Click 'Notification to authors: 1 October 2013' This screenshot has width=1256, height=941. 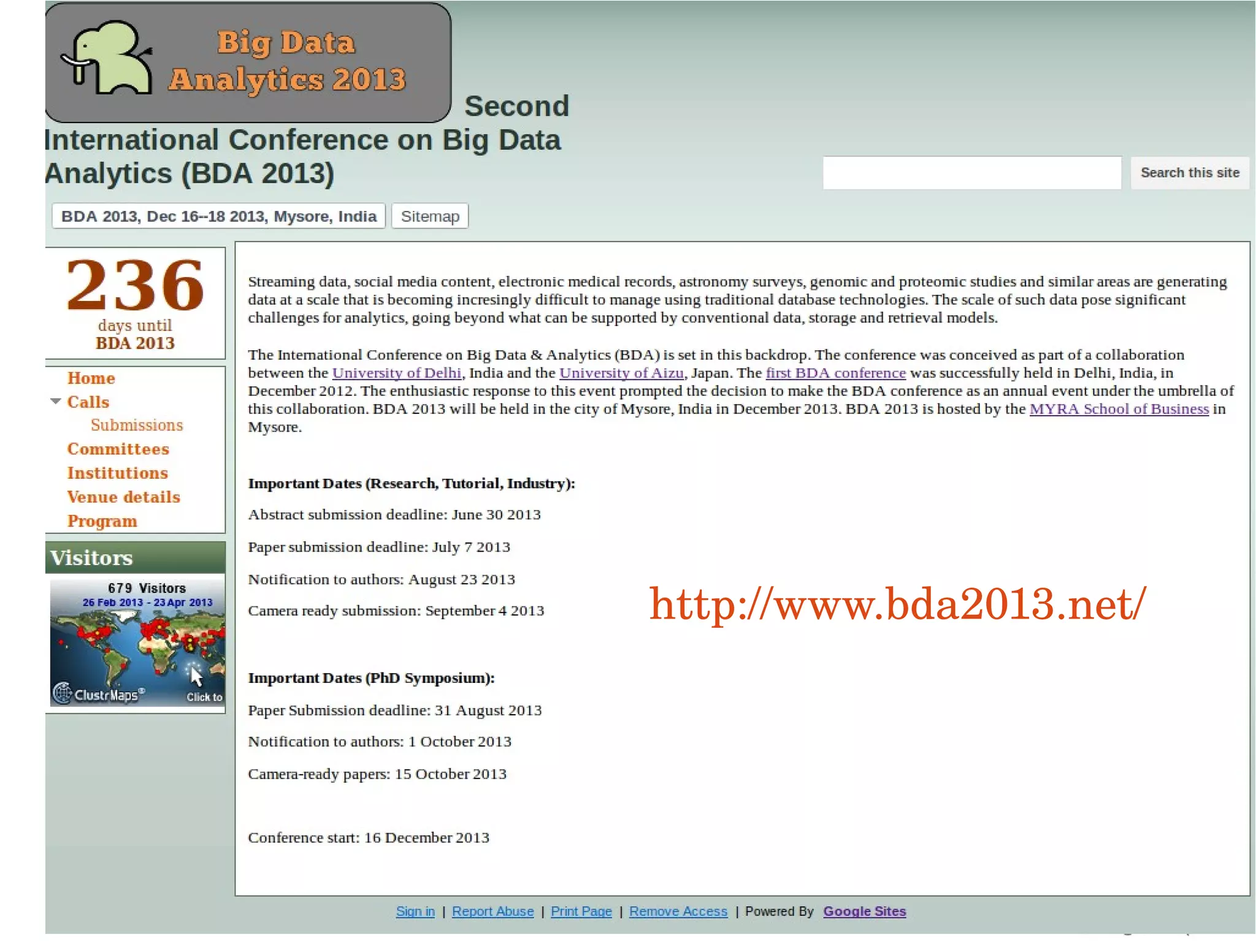[380, 742]
